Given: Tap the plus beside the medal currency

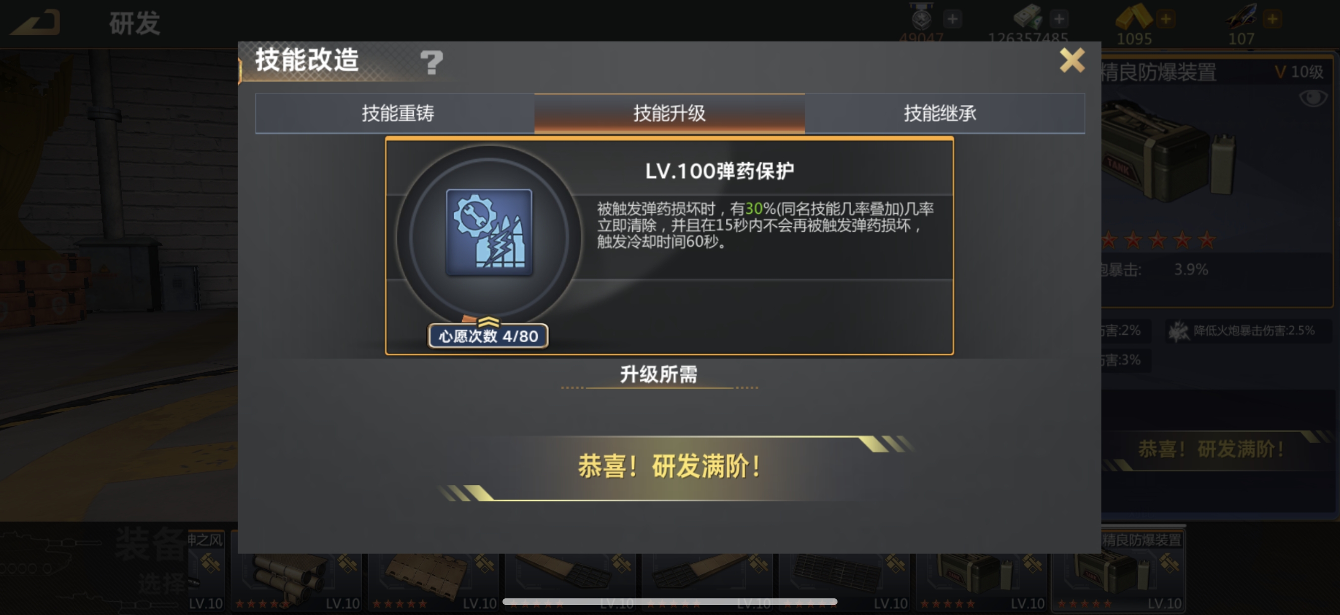Looking at the screenshot, I should click(953, 19).
